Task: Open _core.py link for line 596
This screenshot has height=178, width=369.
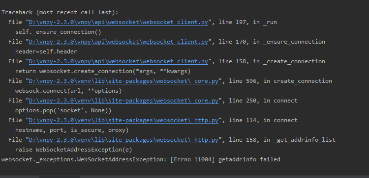Action: pos(123,81)
